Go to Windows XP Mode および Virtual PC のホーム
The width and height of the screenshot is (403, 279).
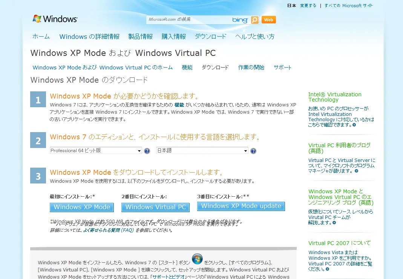coord(103,68)
